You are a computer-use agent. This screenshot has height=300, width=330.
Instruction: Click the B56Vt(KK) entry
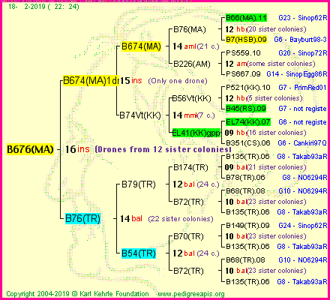(192, 98)
